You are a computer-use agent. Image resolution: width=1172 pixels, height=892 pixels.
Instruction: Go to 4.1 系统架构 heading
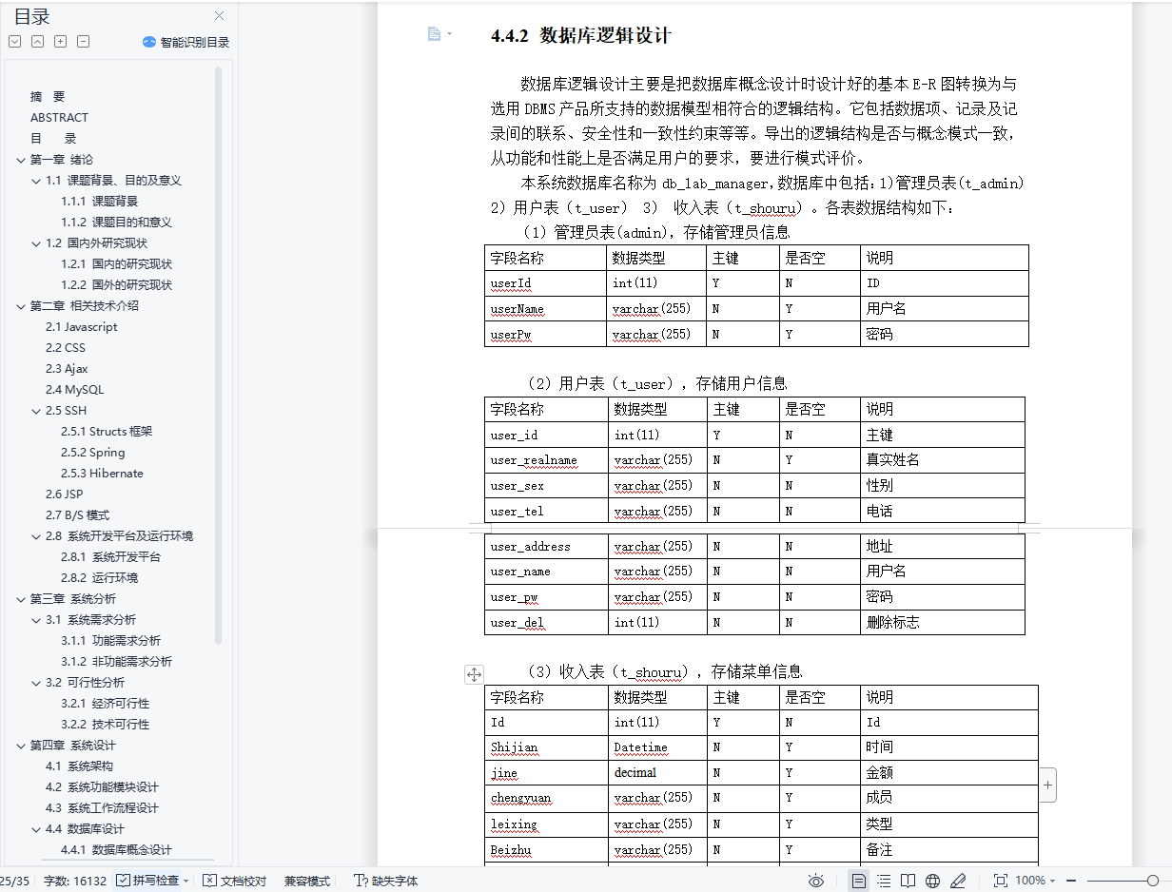tap(79, 766)
